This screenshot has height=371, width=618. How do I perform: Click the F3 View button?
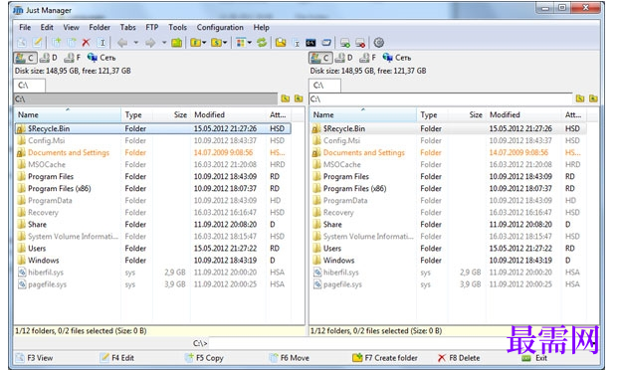[x=34, y=358]
